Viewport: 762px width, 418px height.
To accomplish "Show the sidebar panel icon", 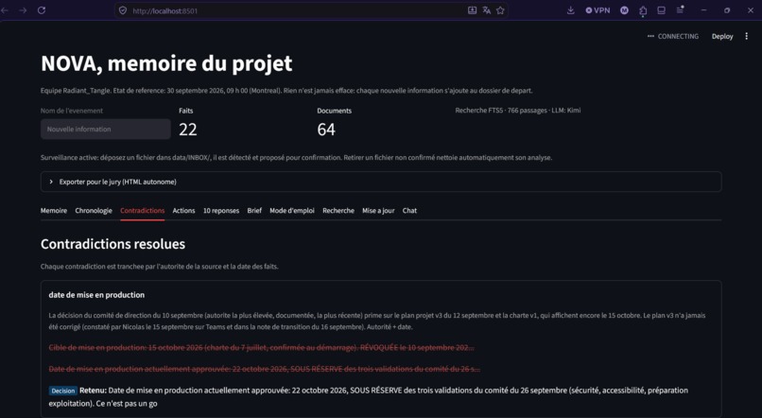I will pyautogui.click(x=662, y=10).
